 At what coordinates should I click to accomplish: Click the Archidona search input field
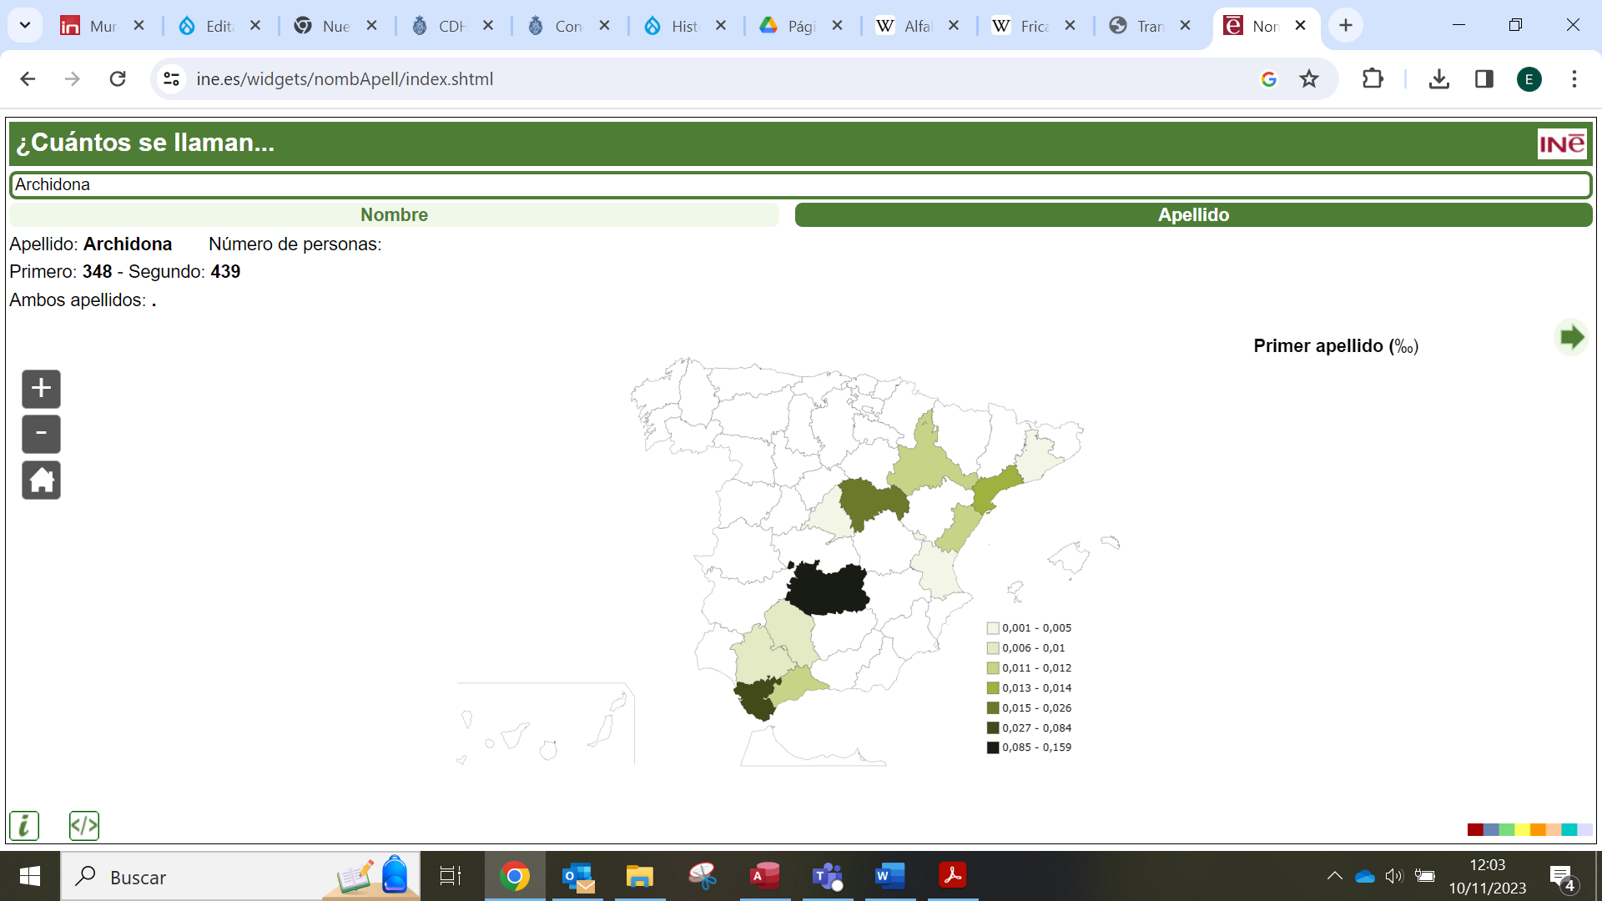coord(801,184)
